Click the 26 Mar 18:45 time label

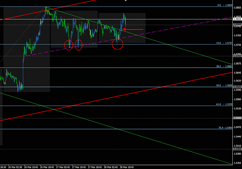pos(47,167)
